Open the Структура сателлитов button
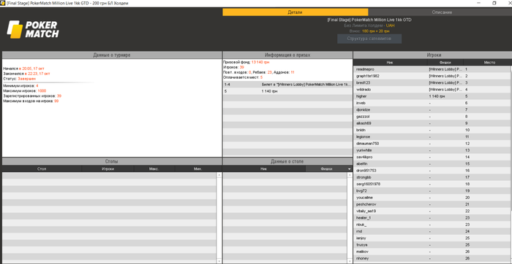Screen dimensions: 512x264 [369, 39]
